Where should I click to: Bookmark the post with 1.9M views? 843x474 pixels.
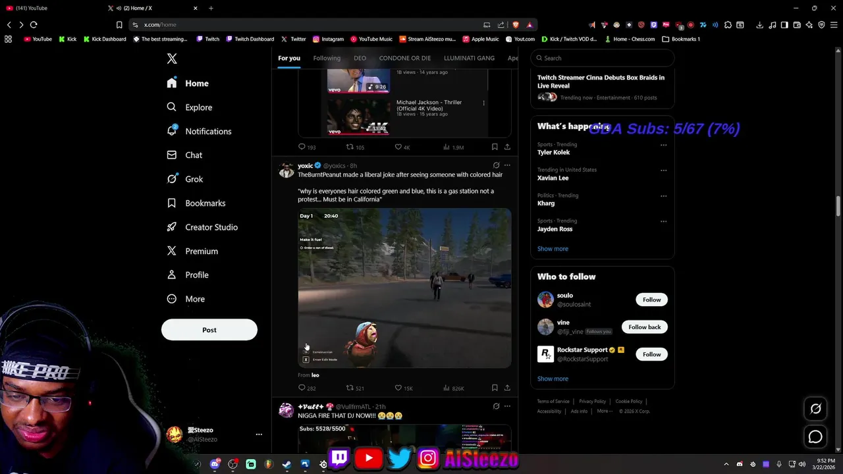[495, 147]
